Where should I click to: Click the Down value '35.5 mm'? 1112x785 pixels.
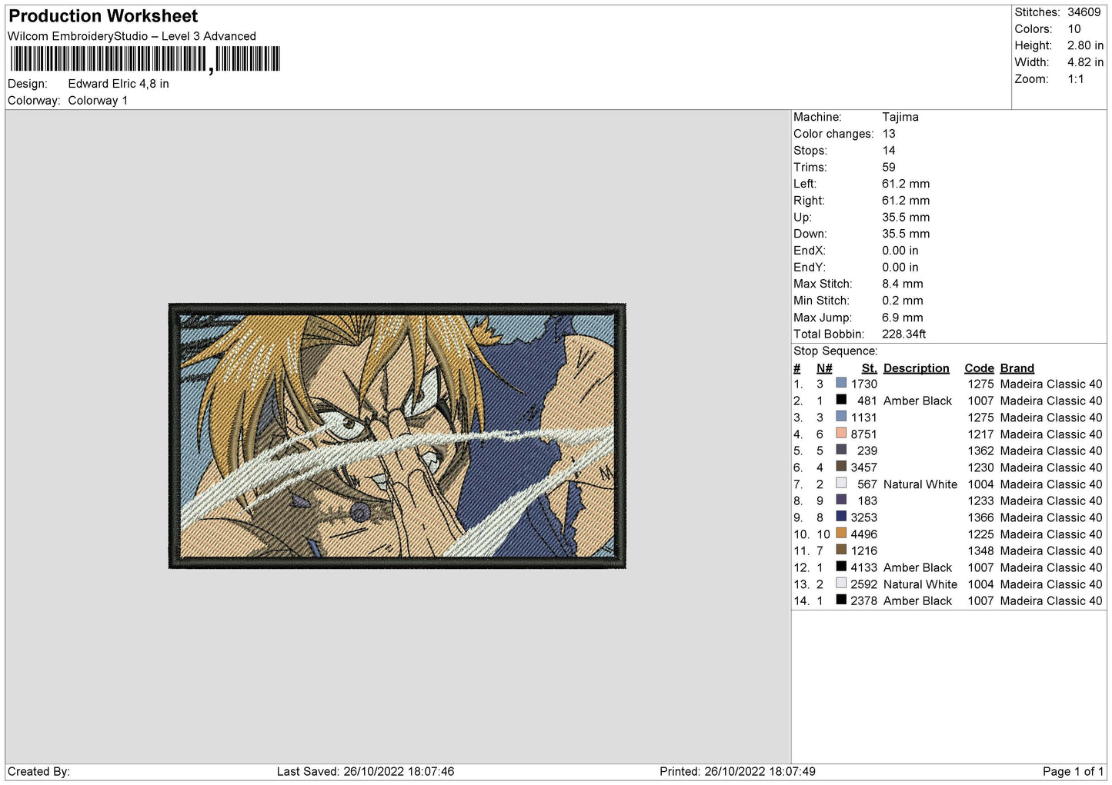click(906, 234)
